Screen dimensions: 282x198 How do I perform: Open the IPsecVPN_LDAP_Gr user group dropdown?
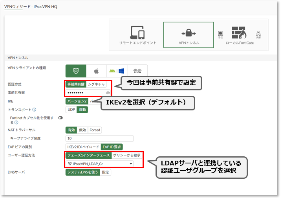[99, 163]
